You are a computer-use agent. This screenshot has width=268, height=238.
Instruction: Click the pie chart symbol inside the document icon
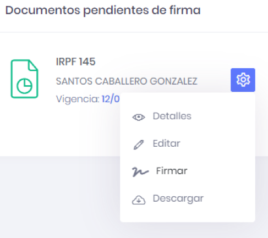tap(25, 86)
